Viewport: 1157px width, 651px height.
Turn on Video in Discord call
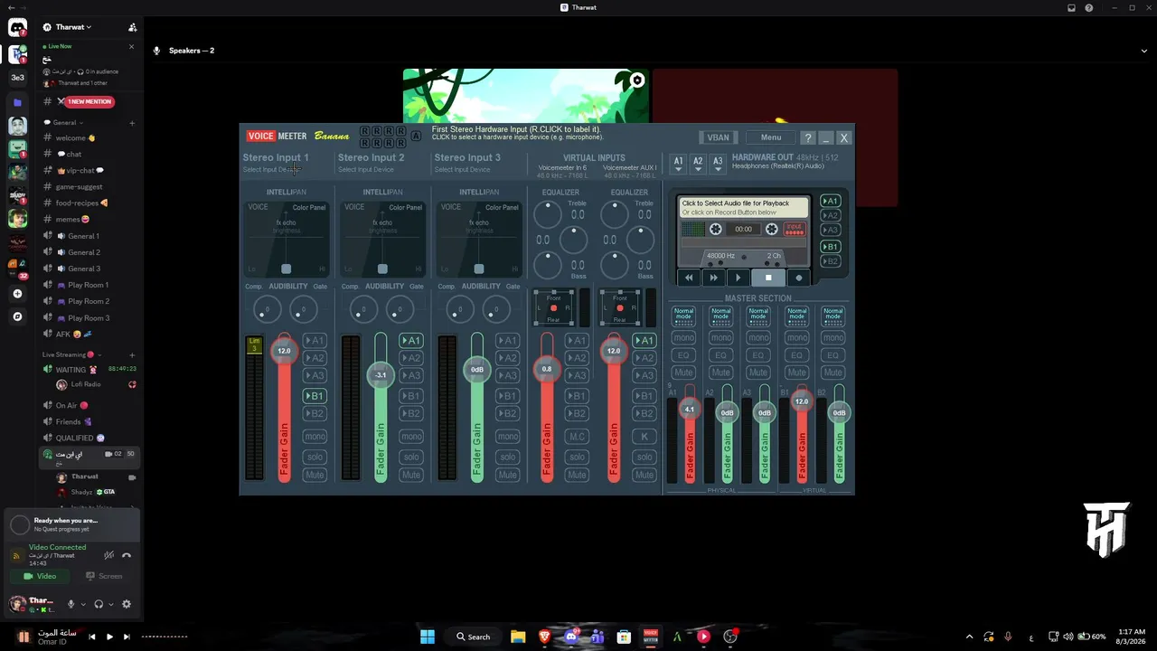40,576
